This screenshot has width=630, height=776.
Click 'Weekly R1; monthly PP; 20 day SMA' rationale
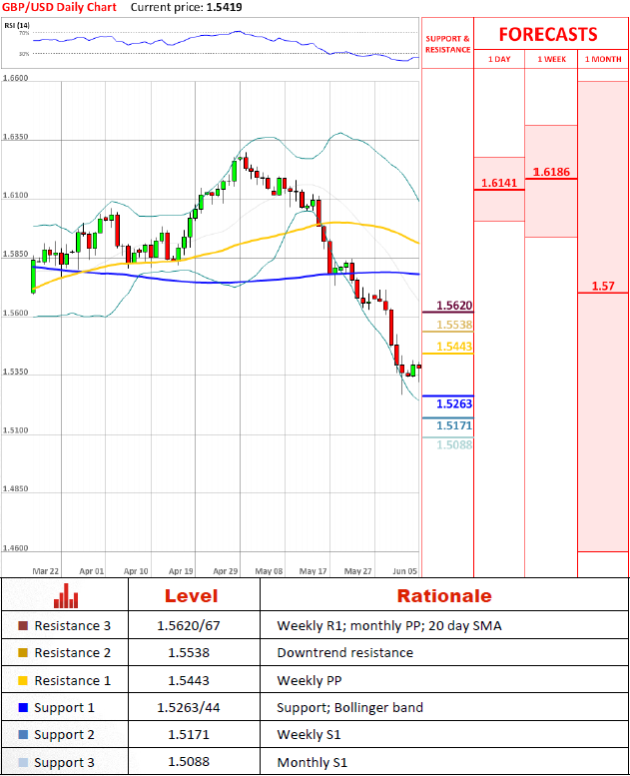click(389, 626)
